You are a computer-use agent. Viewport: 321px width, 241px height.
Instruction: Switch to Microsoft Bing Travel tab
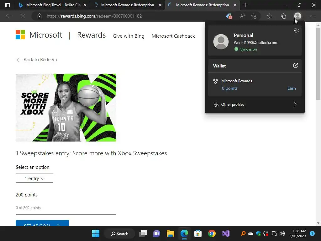click(x=53, y=5)
